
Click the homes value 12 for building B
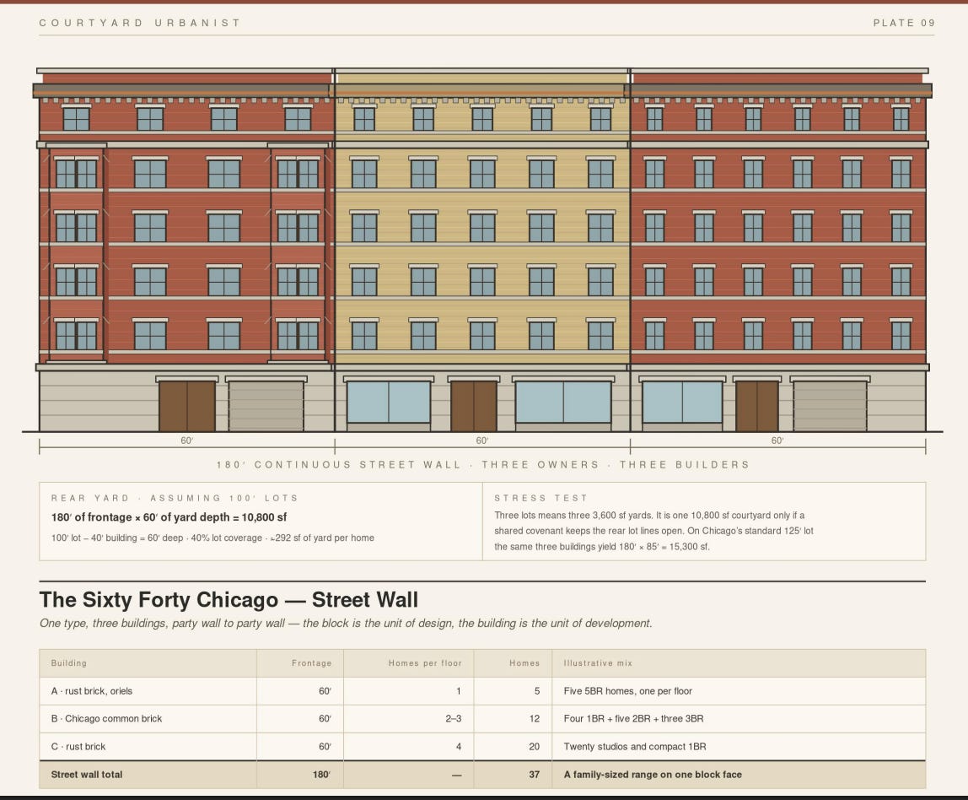pos(534,718)
